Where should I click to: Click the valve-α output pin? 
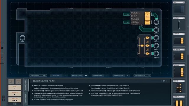[156, 38]
